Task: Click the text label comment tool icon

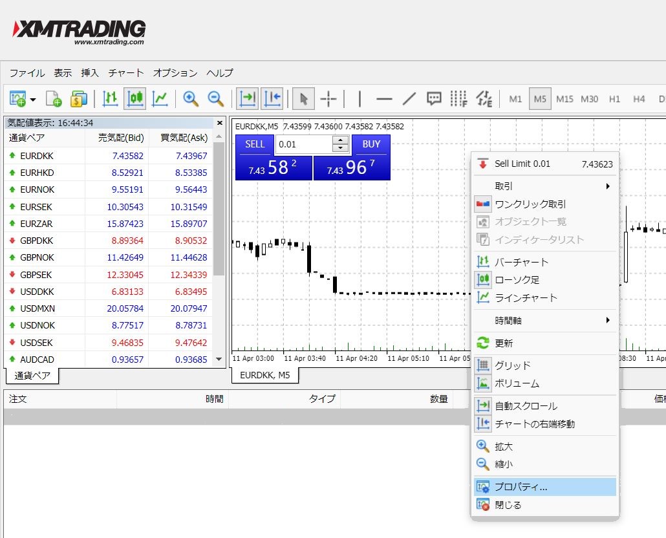Action: (x=434, y=99)
